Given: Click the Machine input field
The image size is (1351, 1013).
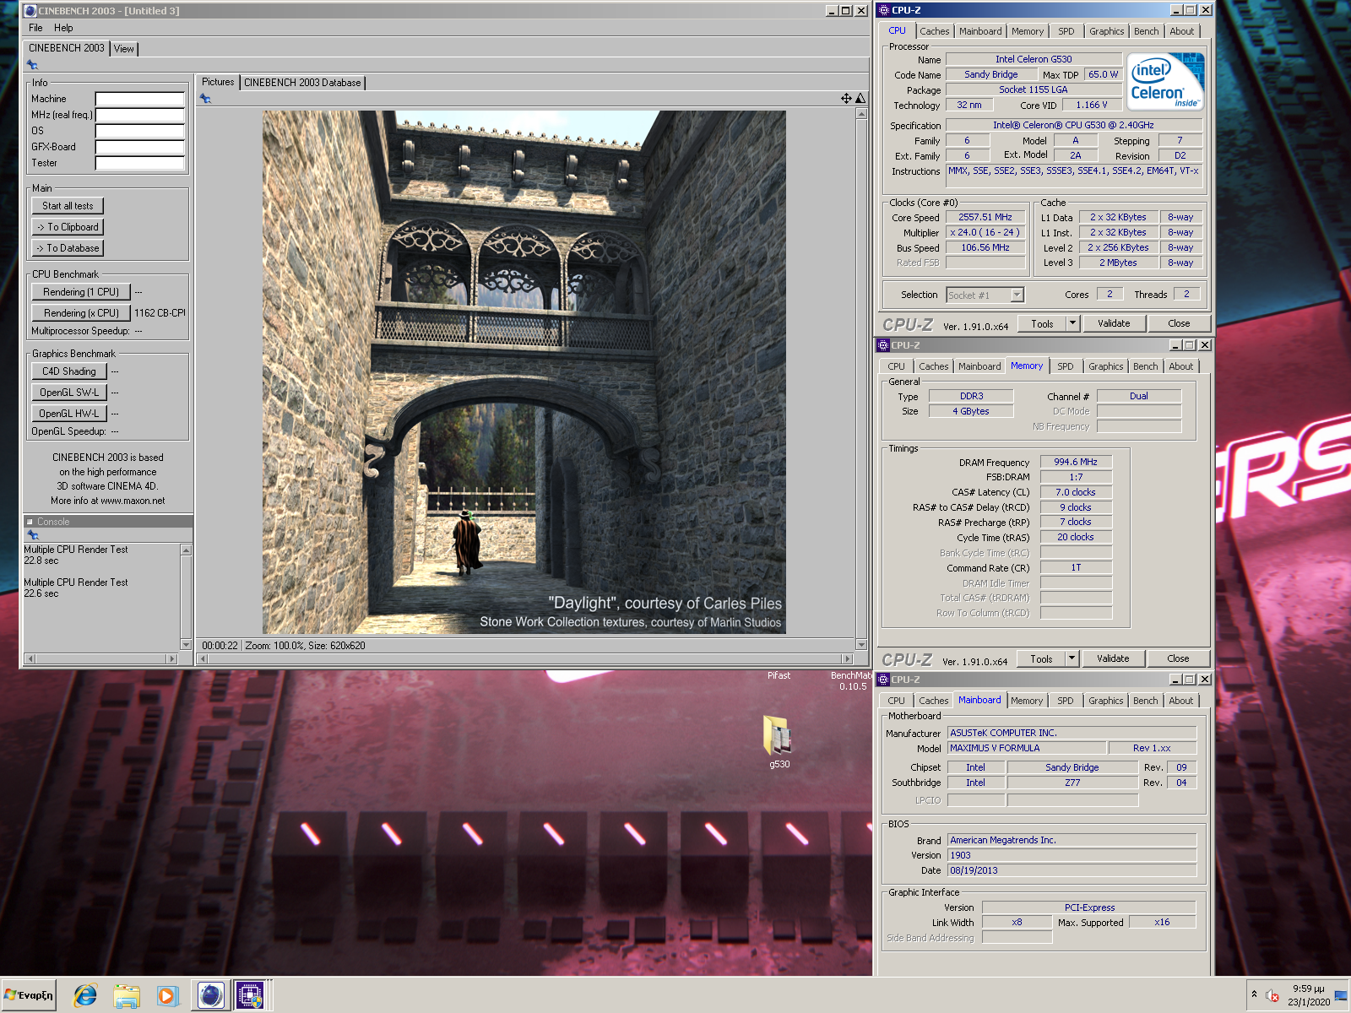Looking at the screenshot, I should click(x=139, y=99).
